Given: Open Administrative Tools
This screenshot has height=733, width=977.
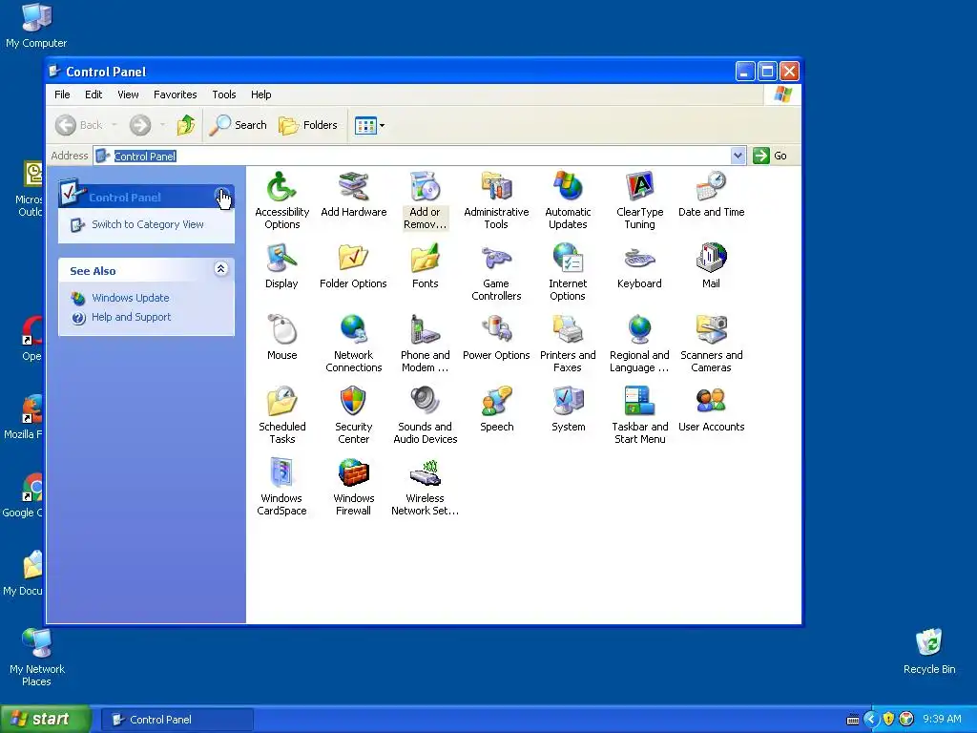Looking at the screenshot, I should 496,200.
